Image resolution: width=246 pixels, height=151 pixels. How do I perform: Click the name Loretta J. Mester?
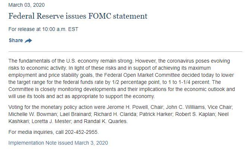click(51, 121)
